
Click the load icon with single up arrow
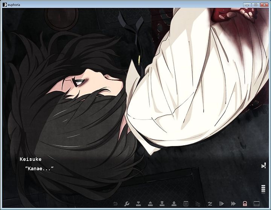coord(150,204)
